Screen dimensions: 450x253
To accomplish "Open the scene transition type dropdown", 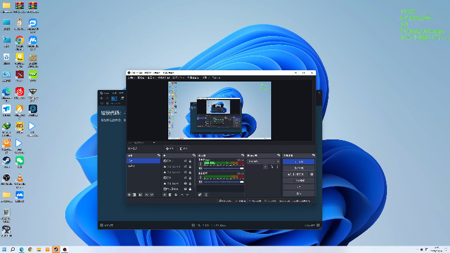I will click(x=263, y=161).
